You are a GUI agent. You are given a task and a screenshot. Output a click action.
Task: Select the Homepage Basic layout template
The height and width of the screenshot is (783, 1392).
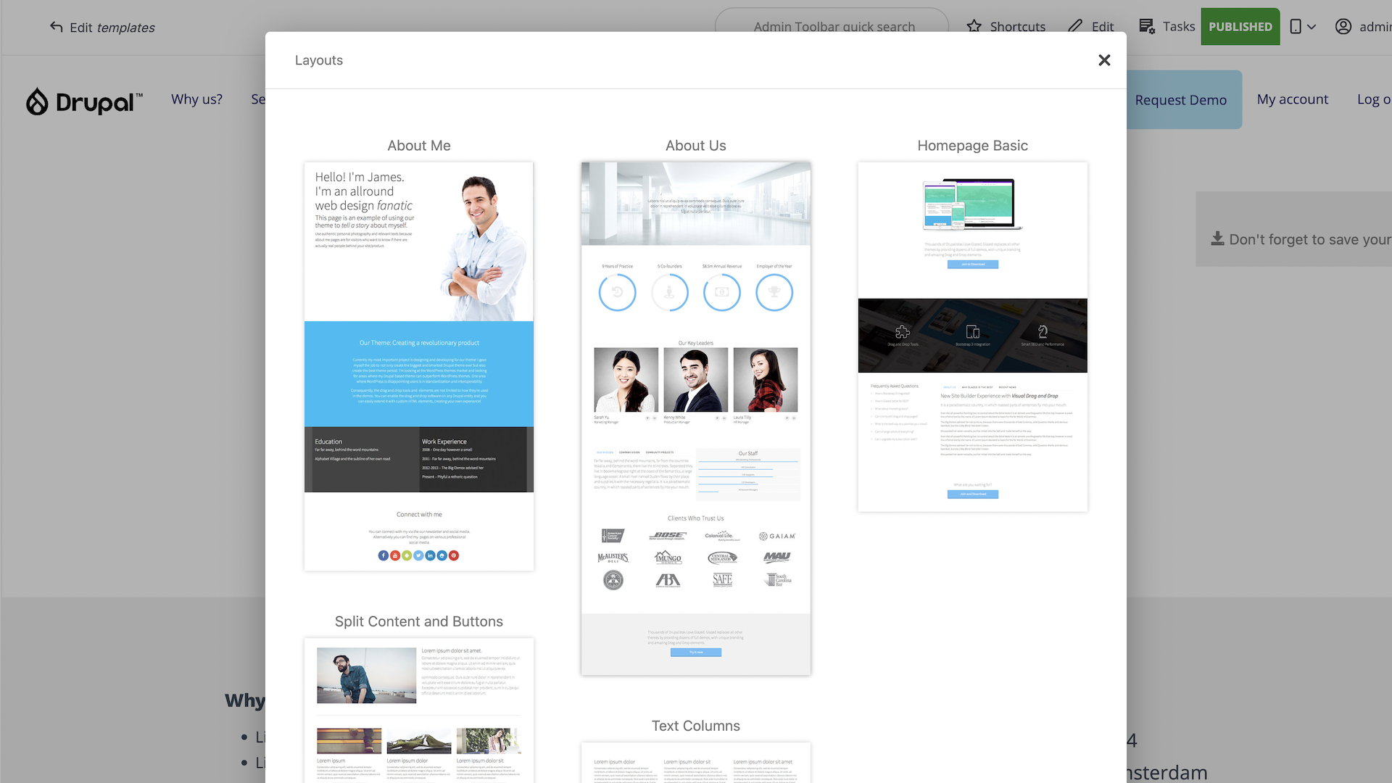point(972,336)
